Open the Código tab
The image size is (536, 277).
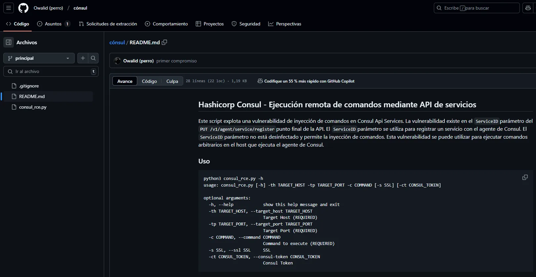click(x=18, y=24)
